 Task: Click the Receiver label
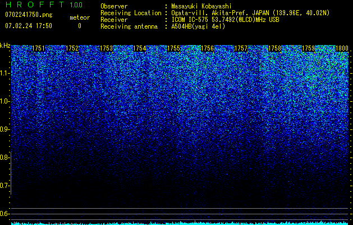(x=114, y=20)
